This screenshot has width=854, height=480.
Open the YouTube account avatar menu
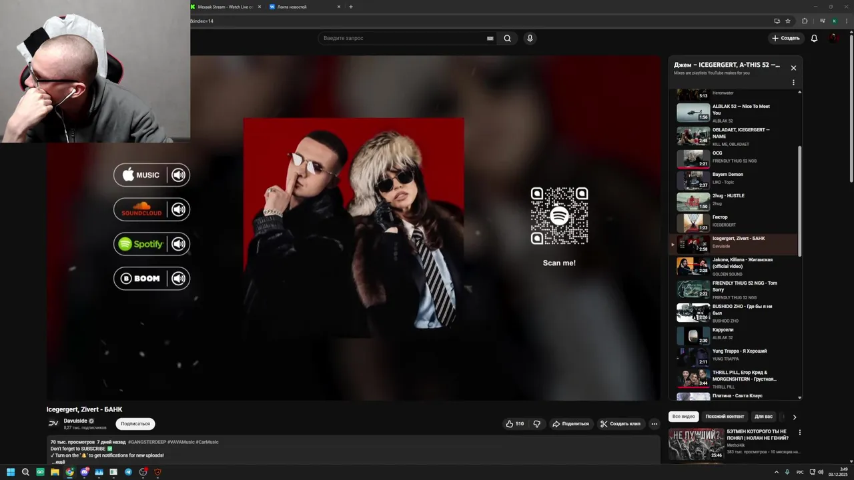(x=834, y=38)
